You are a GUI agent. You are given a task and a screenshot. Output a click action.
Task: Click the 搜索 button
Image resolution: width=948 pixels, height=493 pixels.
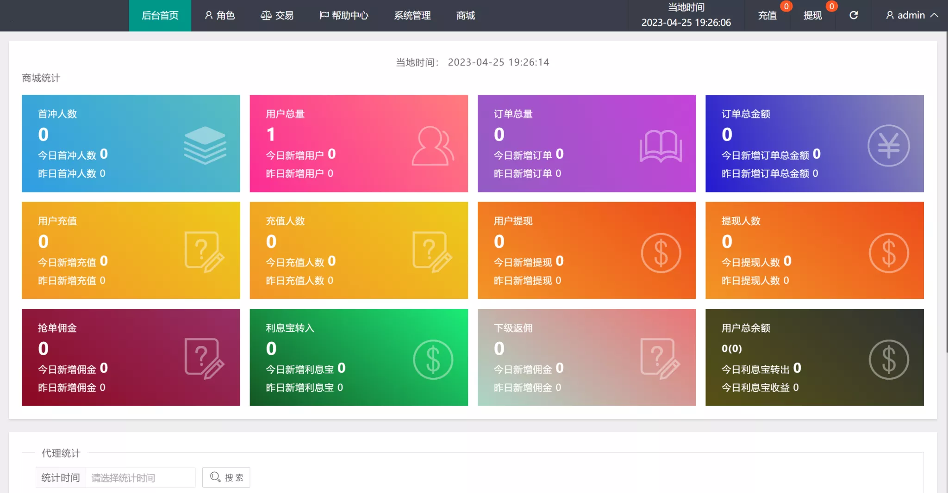[x=226, y=477]
